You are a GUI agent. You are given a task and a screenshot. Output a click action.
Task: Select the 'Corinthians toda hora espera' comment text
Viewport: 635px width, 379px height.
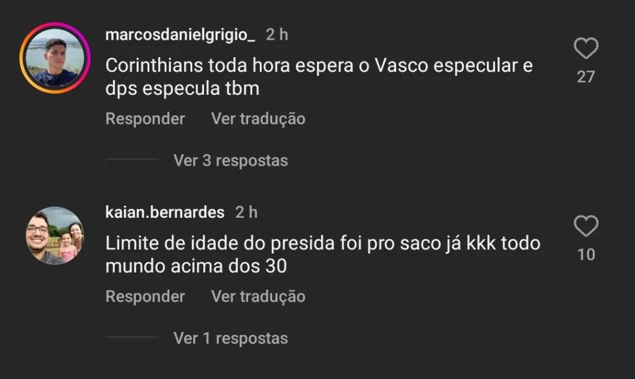[x=319, y=77]
